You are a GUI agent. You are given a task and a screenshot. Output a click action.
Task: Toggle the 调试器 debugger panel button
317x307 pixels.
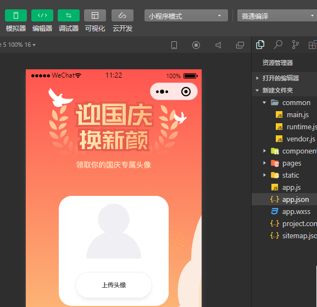[69, 15]
